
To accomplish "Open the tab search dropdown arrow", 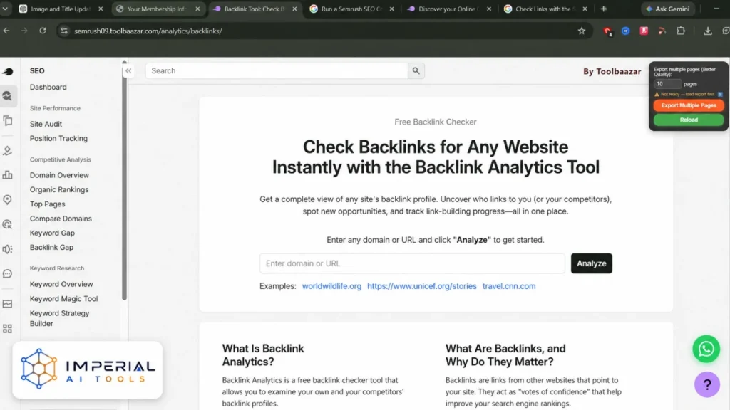I will click(5, 9).
